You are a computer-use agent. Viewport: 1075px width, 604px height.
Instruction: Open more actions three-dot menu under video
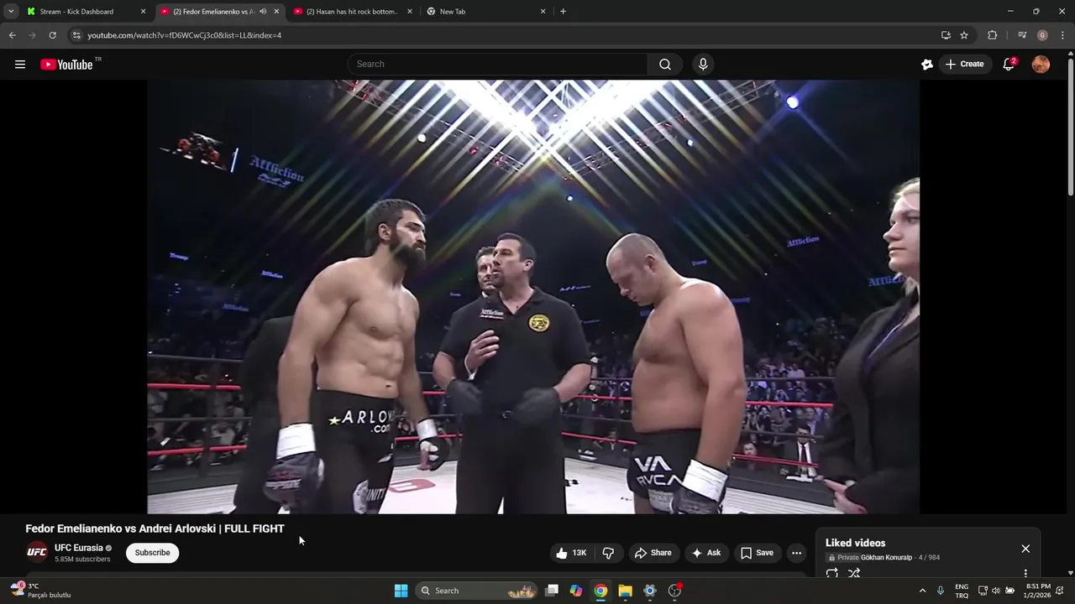coord(796,553)
